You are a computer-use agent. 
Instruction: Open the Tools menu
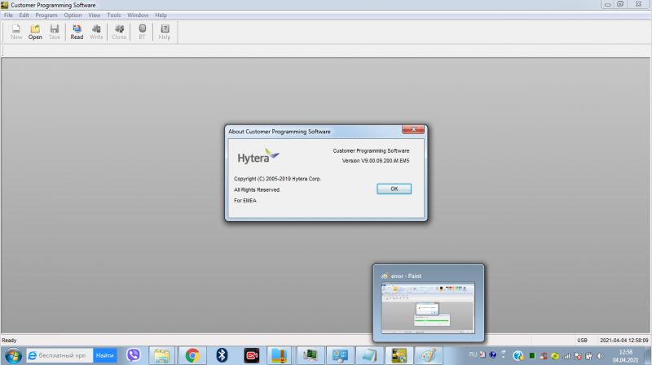(x=114, y=15)
